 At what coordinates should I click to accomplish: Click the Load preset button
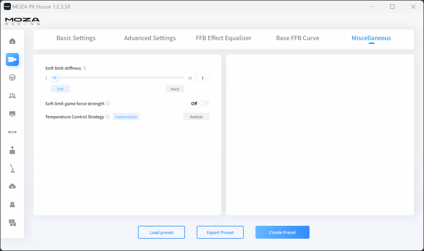tap(161, 232)
